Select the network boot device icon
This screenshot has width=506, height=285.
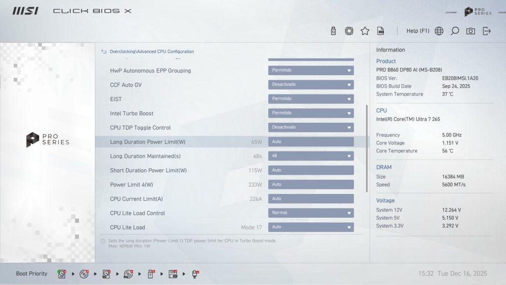coord(195,274)
